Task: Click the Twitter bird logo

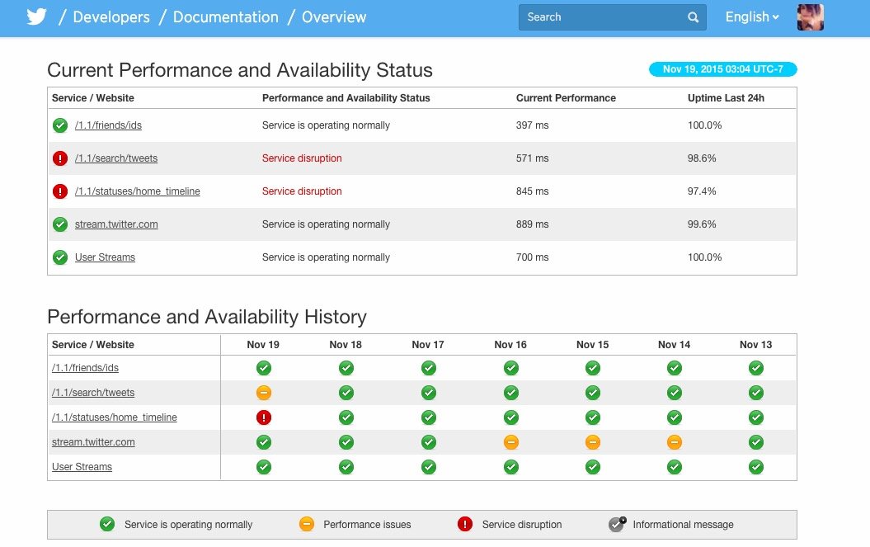Action: (x=36, y=17)
